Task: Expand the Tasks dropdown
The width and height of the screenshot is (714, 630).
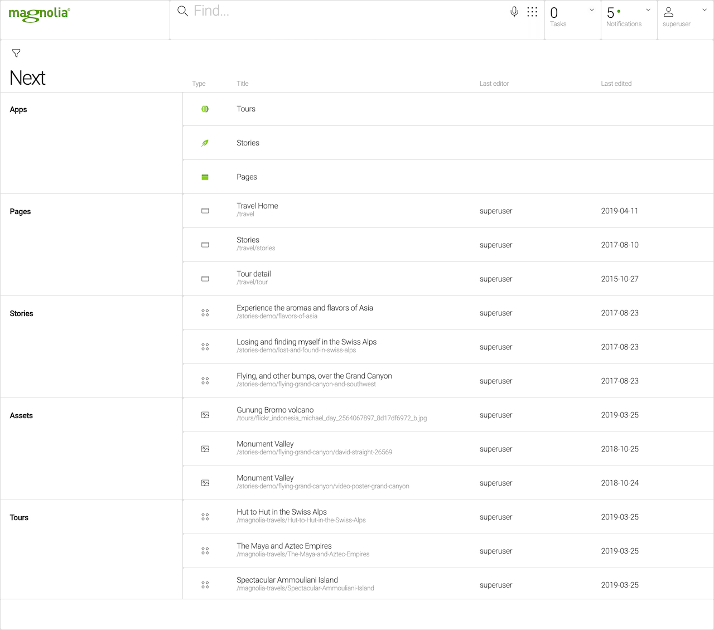Action: (x=592, y=10)
